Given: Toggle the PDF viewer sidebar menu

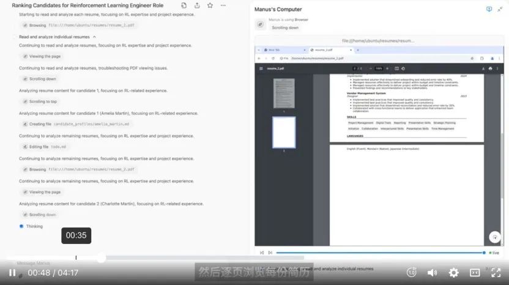Looking at the screenshot, I should (x=261, y=68).
